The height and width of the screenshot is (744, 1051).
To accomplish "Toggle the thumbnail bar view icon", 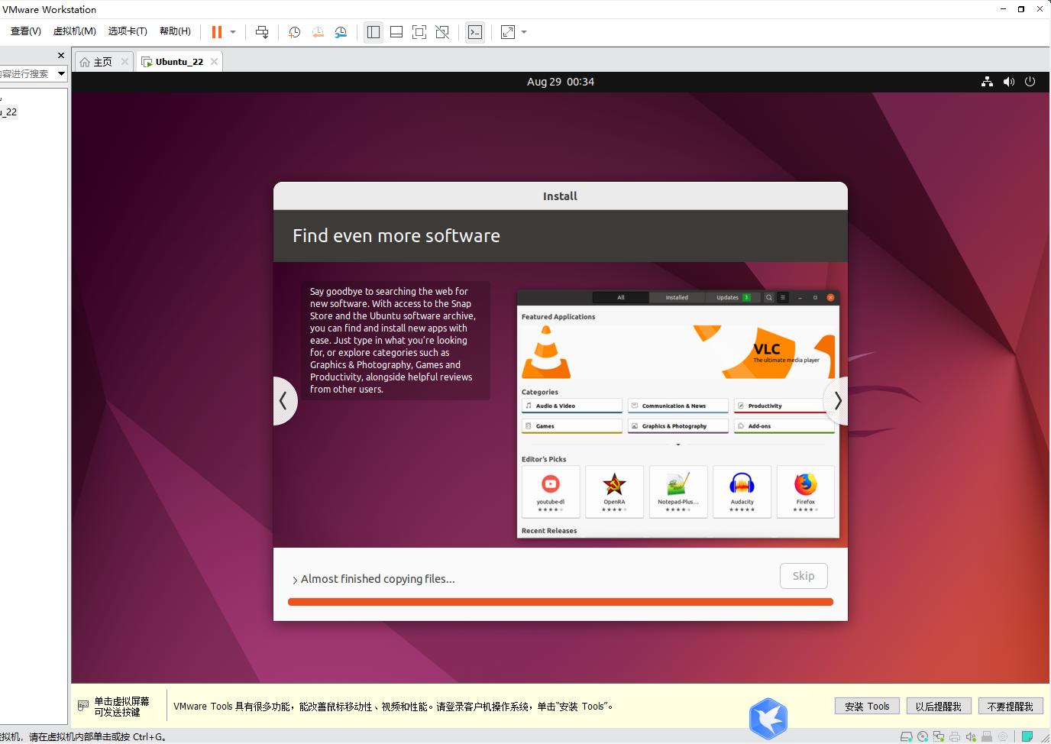I will coord(396,32).
